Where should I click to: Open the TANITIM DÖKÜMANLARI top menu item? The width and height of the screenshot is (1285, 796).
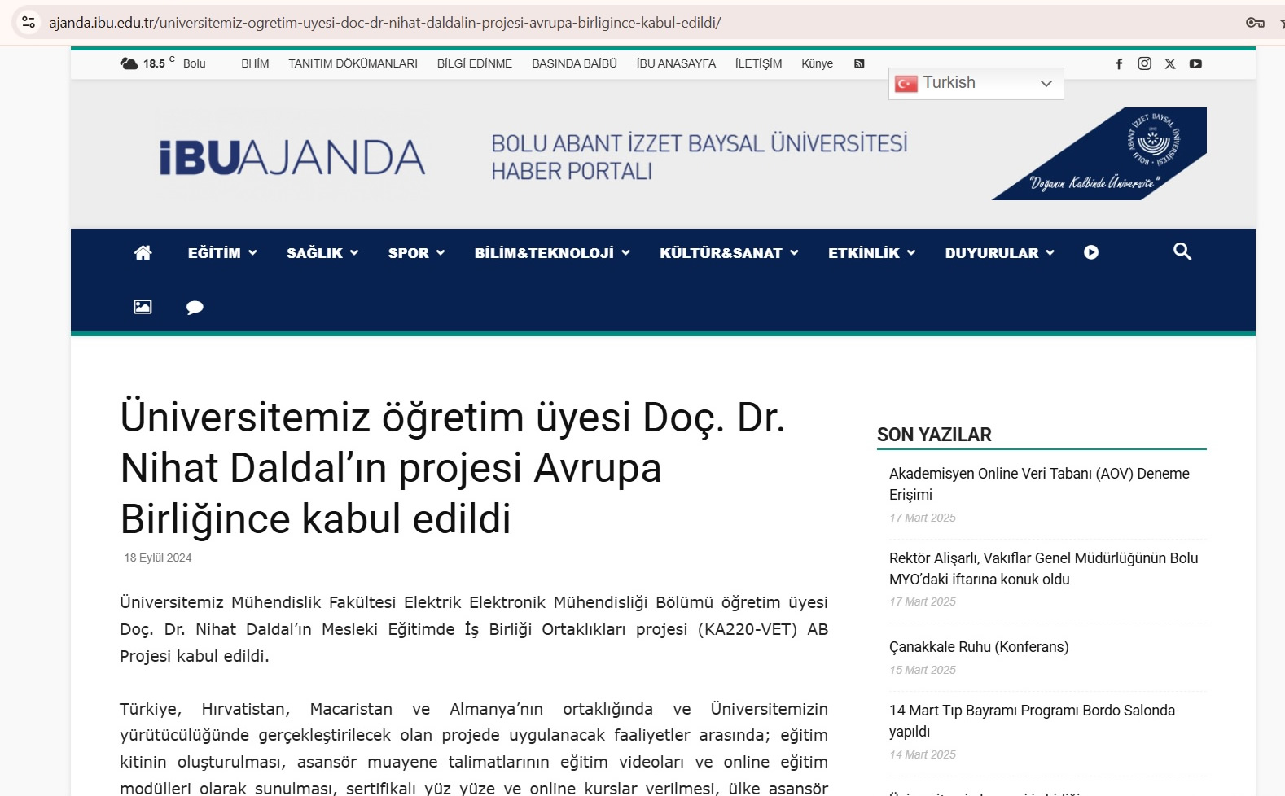point(353,63)
